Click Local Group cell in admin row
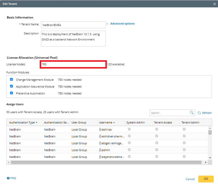The width and height of the screenshot is (218, 187). (79, 150)
